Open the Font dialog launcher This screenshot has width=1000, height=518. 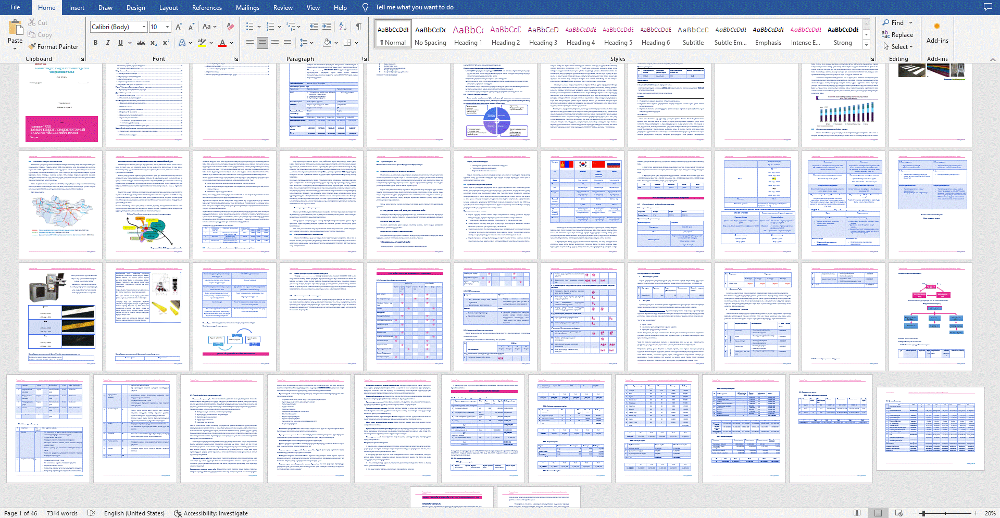point(236,59)
